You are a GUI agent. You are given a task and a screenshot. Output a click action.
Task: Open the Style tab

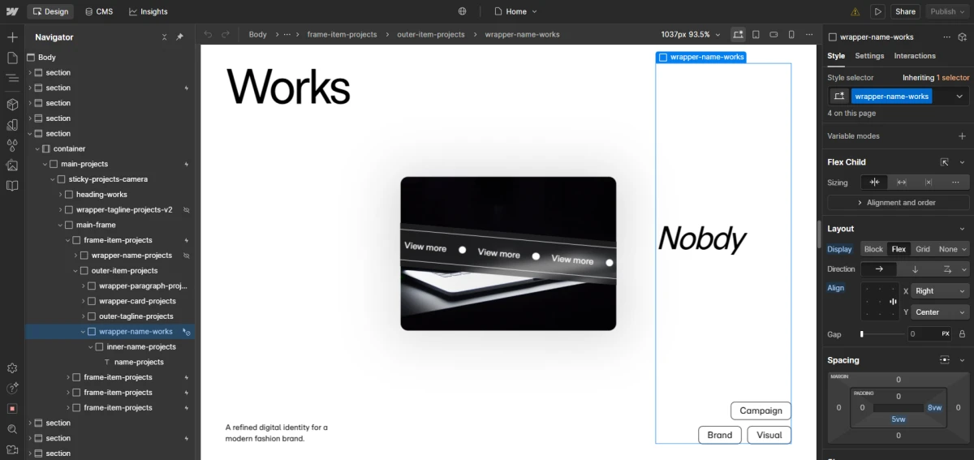pos(836,56)
